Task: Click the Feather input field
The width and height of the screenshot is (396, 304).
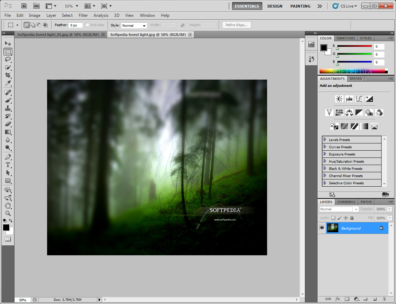Action: [76, 25]
